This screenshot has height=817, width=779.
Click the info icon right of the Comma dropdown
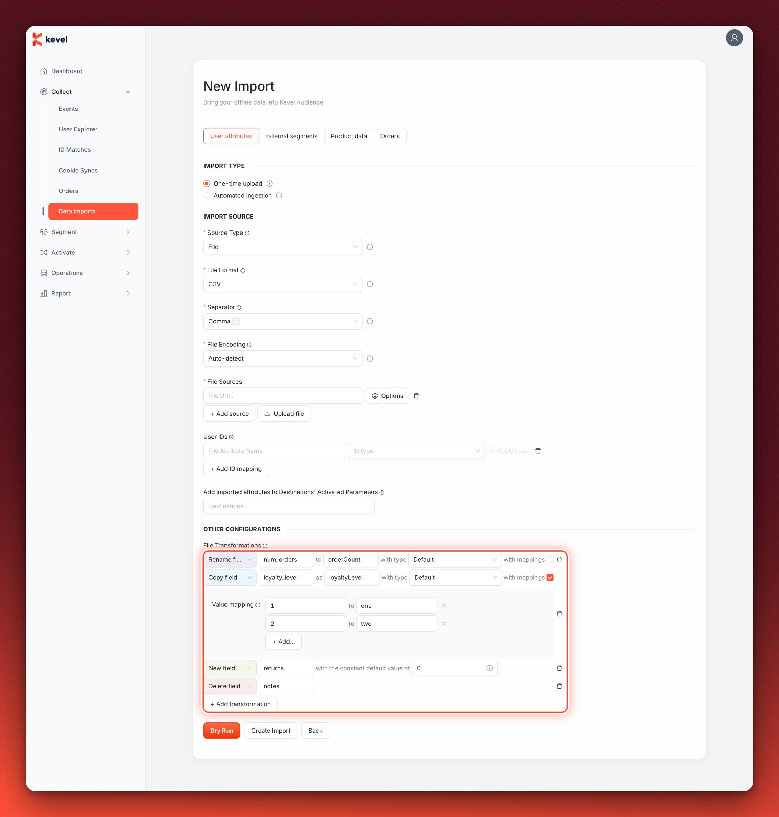[x=370, y=321]
